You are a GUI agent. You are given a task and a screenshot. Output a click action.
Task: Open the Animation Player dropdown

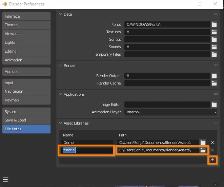170,112
